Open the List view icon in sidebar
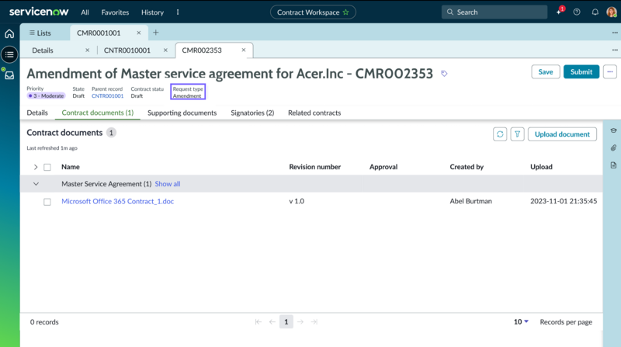Image resolution: width=621 pixels, height=347 pixels. (9, 54)
